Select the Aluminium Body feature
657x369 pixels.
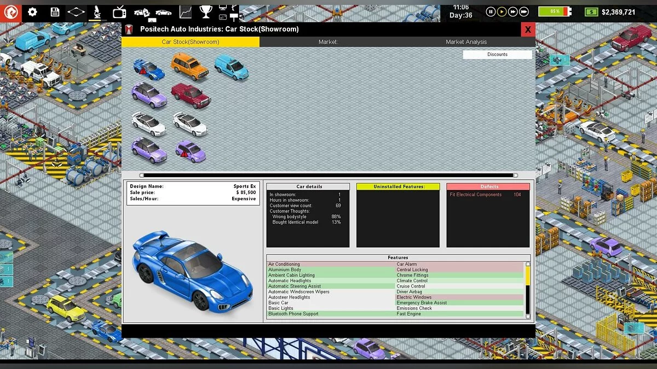click(x=331, y=270)
